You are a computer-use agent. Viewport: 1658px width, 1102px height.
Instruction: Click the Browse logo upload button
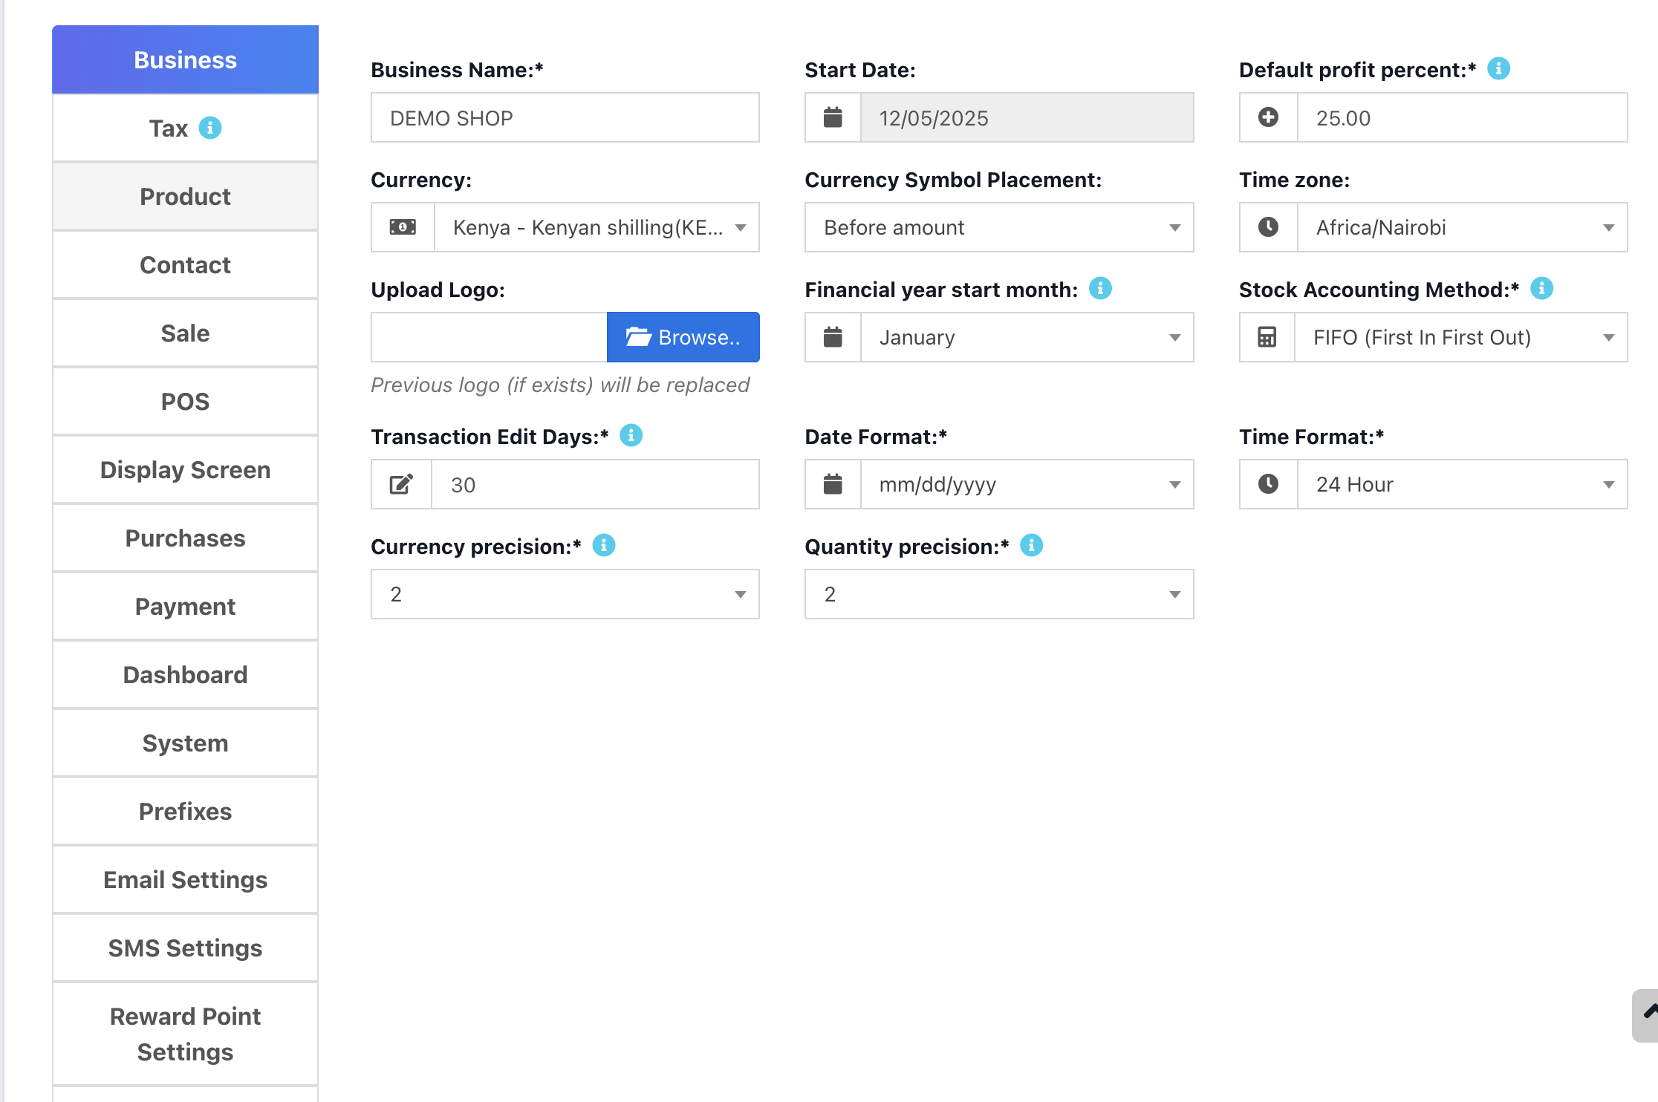pyautogui.click(x=683, y=337)
